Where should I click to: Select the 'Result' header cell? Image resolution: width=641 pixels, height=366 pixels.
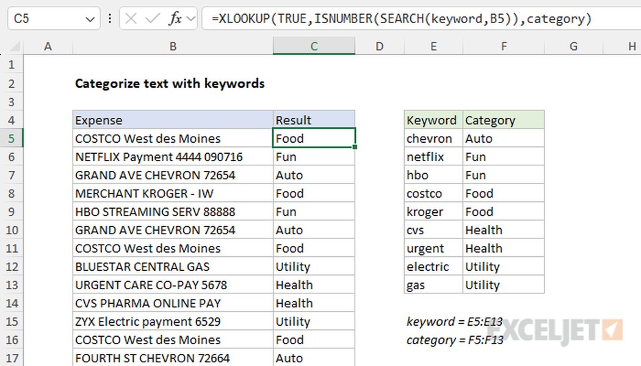[314, 120]
